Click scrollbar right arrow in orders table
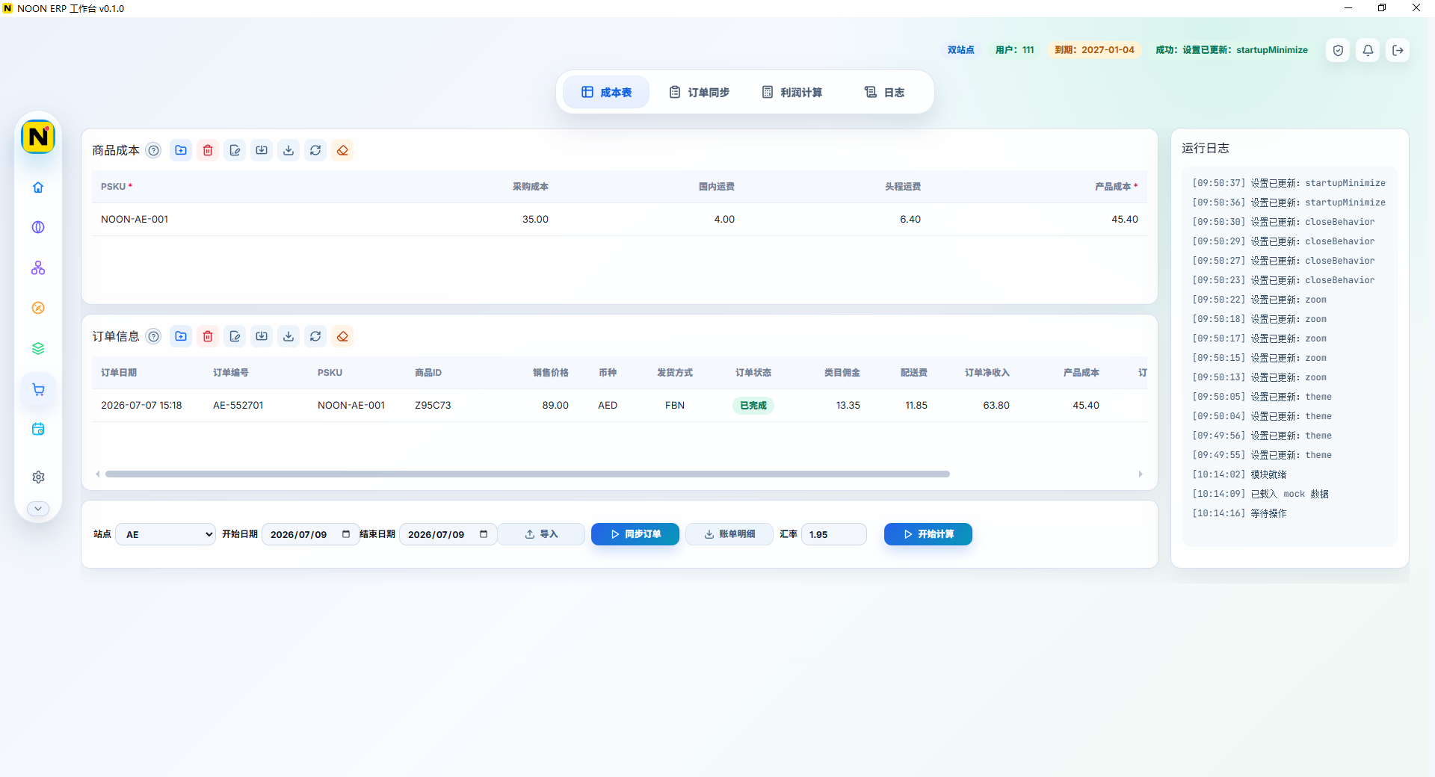The image size is (1435, 777). [x=1141, y=474]
